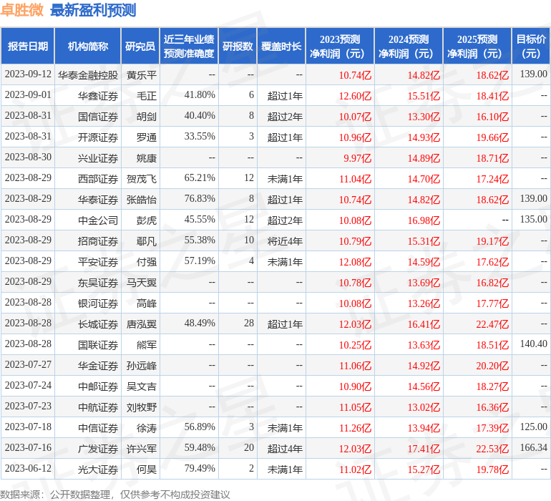Click analyst name 马天翼
This screenshot has height=501, width=551.
tap(141, 283)
